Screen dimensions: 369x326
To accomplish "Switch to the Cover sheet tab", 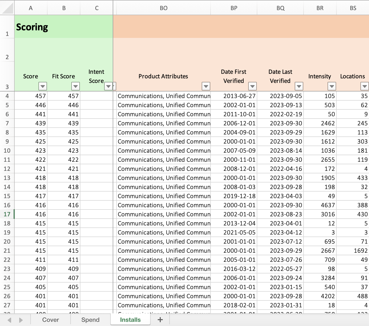I will (51, 320).
